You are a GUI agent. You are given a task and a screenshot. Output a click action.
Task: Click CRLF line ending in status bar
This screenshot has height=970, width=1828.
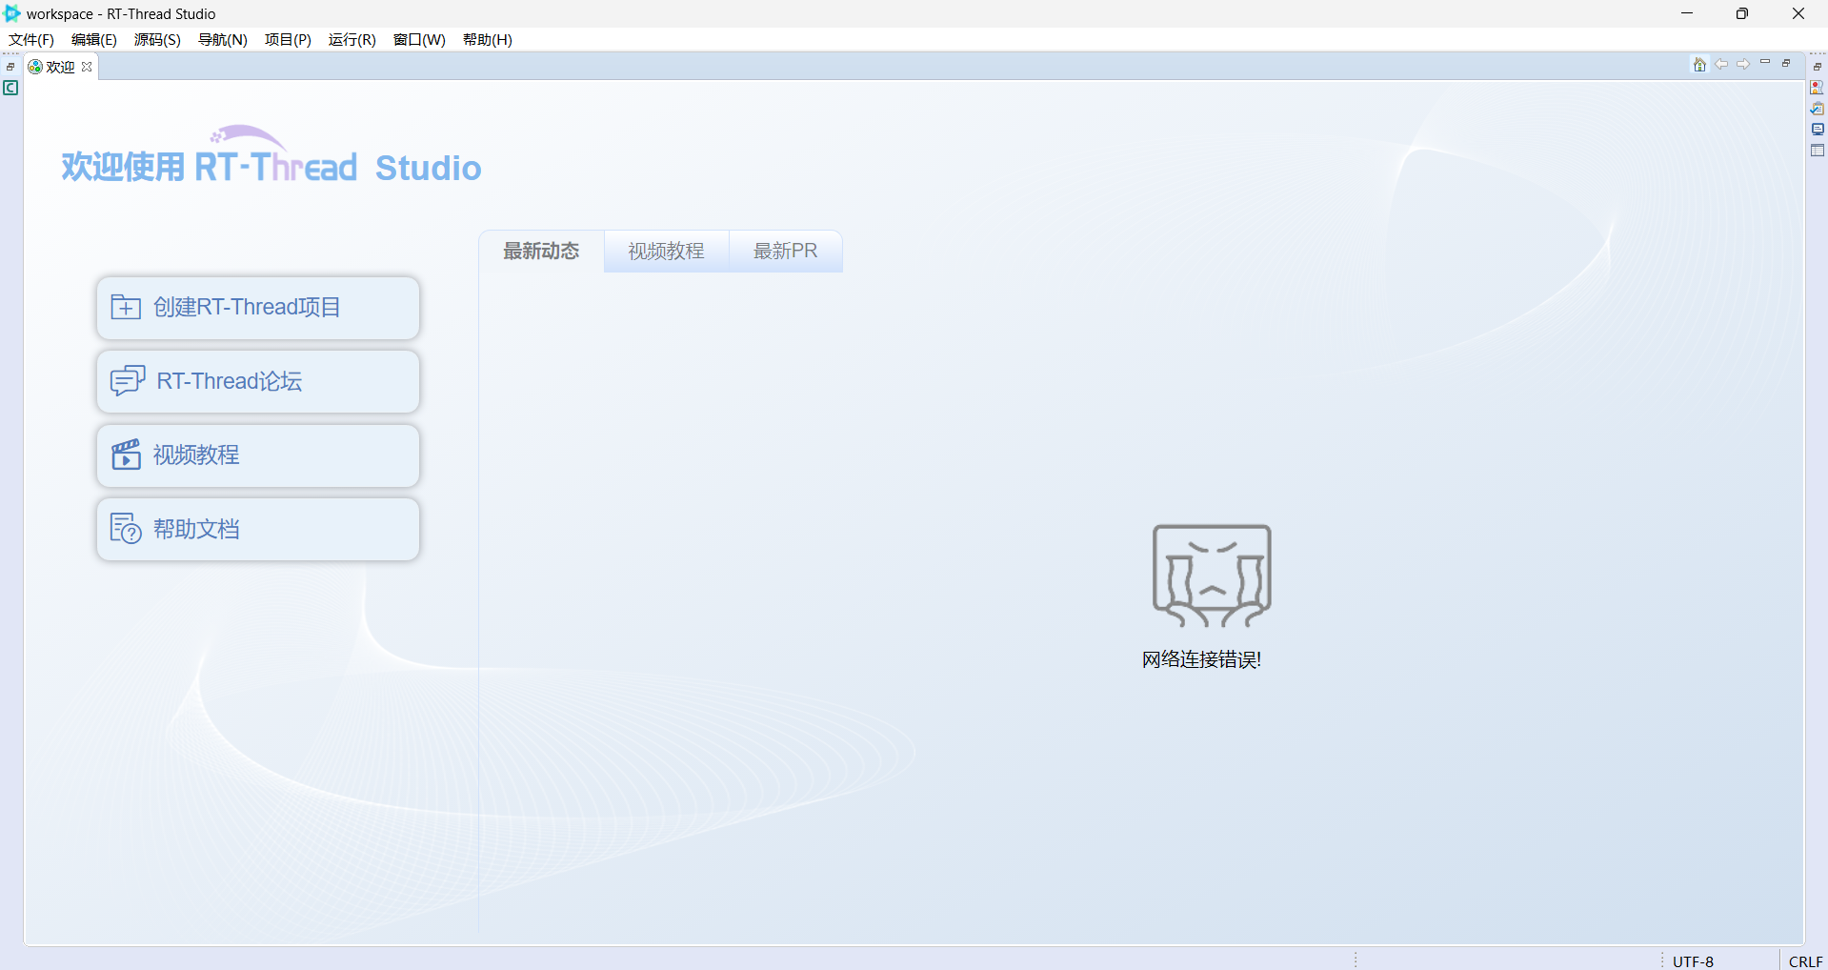tap(1805, 961)
